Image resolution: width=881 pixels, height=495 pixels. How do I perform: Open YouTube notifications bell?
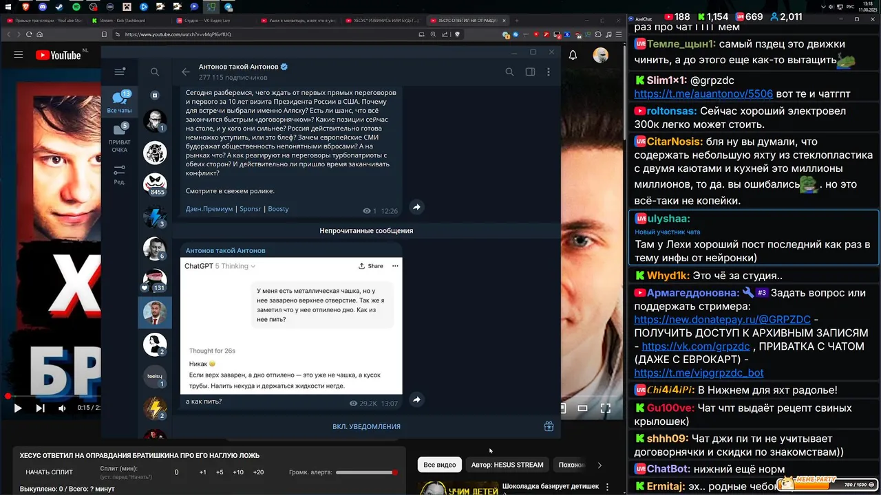[573, 55]
